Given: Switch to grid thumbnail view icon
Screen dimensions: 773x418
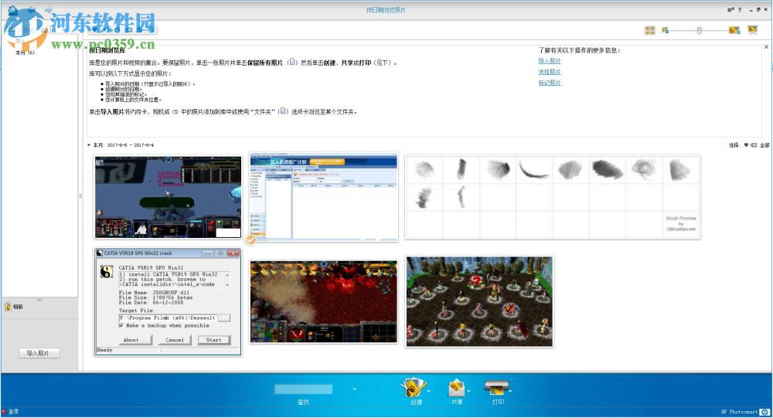Looking at the screenshot, I should pos(650,31).
